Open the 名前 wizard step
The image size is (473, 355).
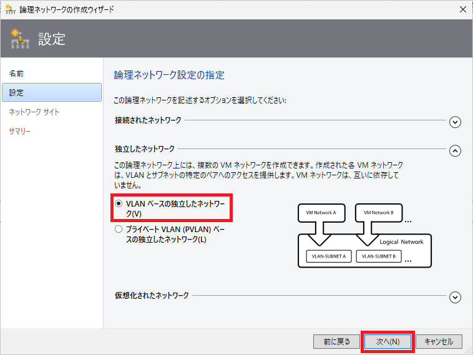coord(16,74)
